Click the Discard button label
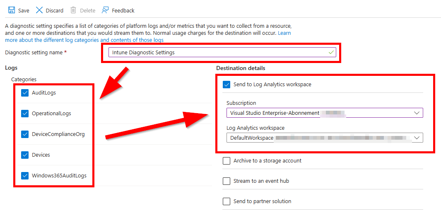441x223 pixels. point(55,10)
